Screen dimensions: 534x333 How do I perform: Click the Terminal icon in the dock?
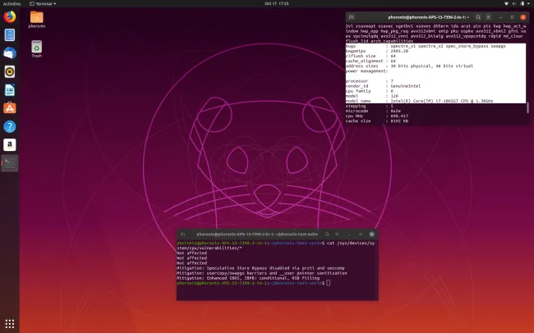coord(10,162)
